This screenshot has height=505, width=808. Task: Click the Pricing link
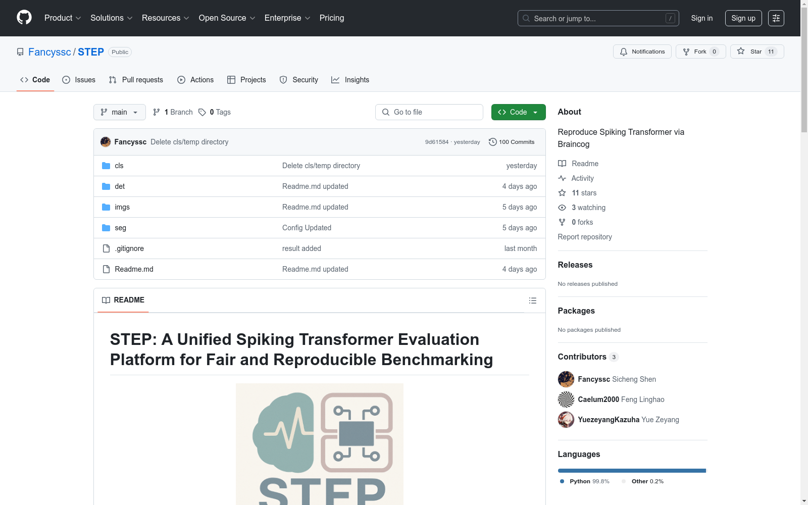332,18
